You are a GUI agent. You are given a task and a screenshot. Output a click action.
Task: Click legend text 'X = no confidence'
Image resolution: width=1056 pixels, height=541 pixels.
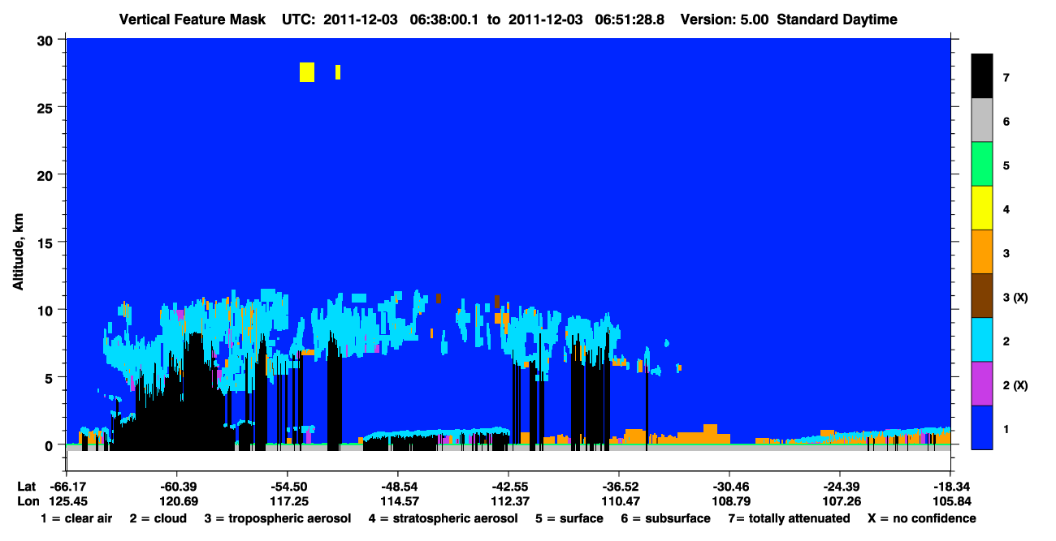click(922, 518)
